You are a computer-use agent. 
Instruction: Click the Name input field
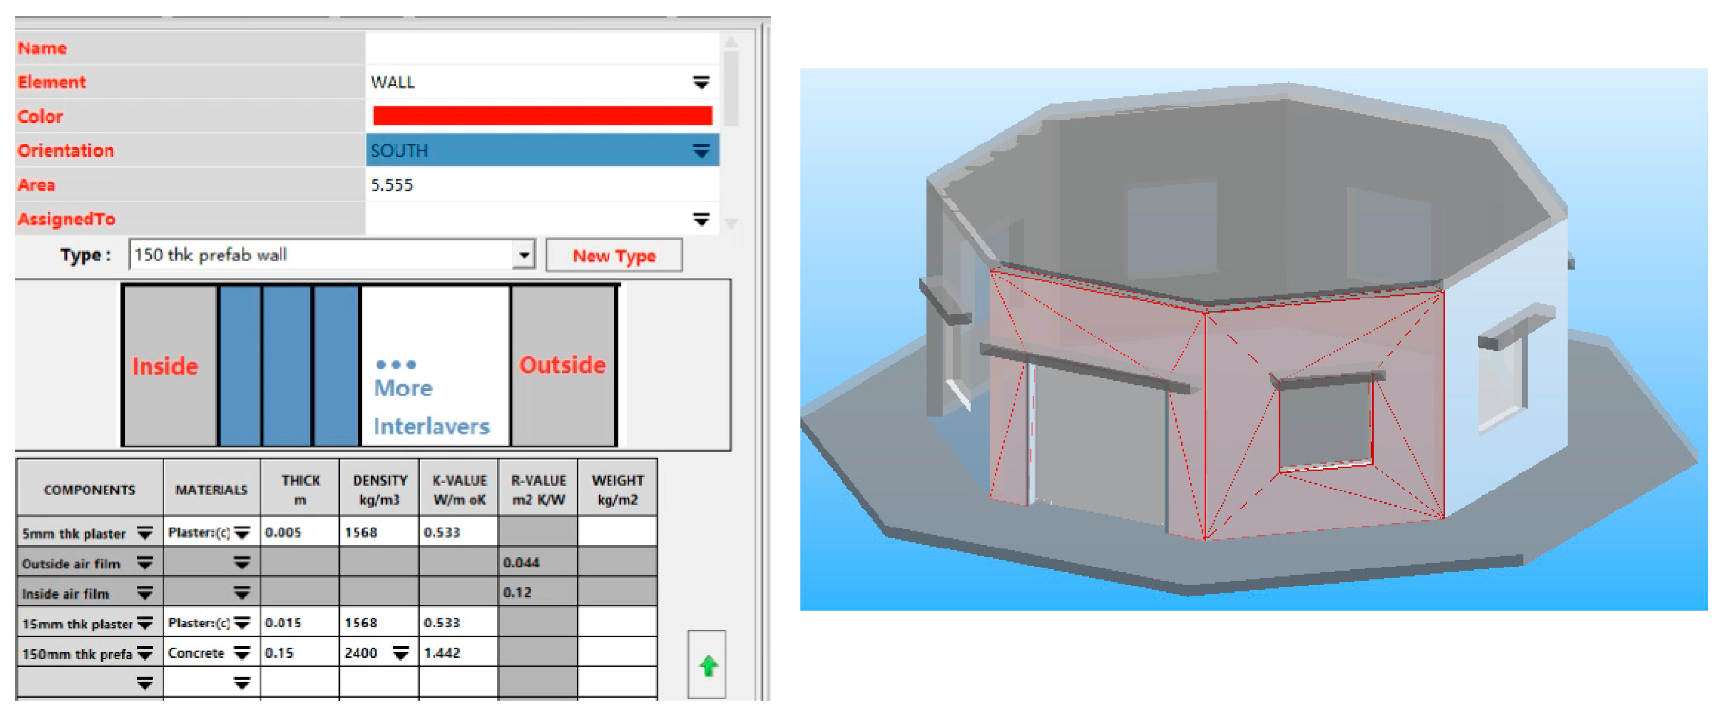click(542, 48)
